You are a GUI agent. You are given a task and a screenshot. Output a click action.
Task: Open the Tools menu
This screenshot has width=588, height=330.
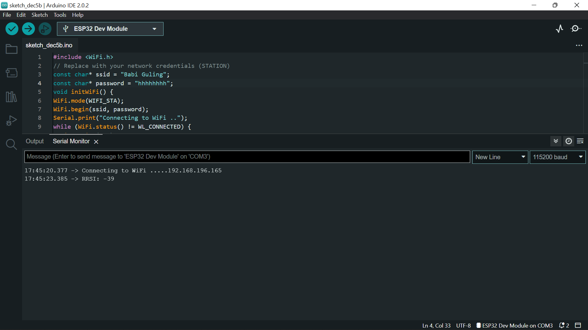point(60,15)
